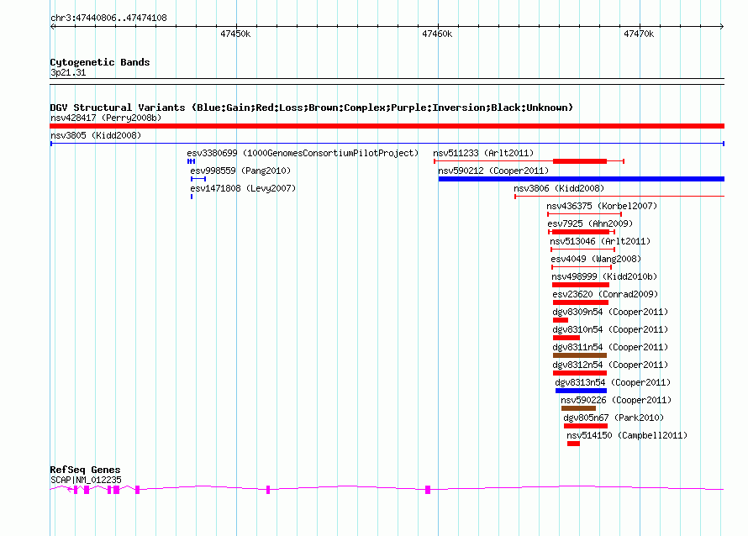The width and height of the screenshot is (748, 536).
Task: Open the nsv436375 (Korbel2007) label
Action: click(602, 206)
